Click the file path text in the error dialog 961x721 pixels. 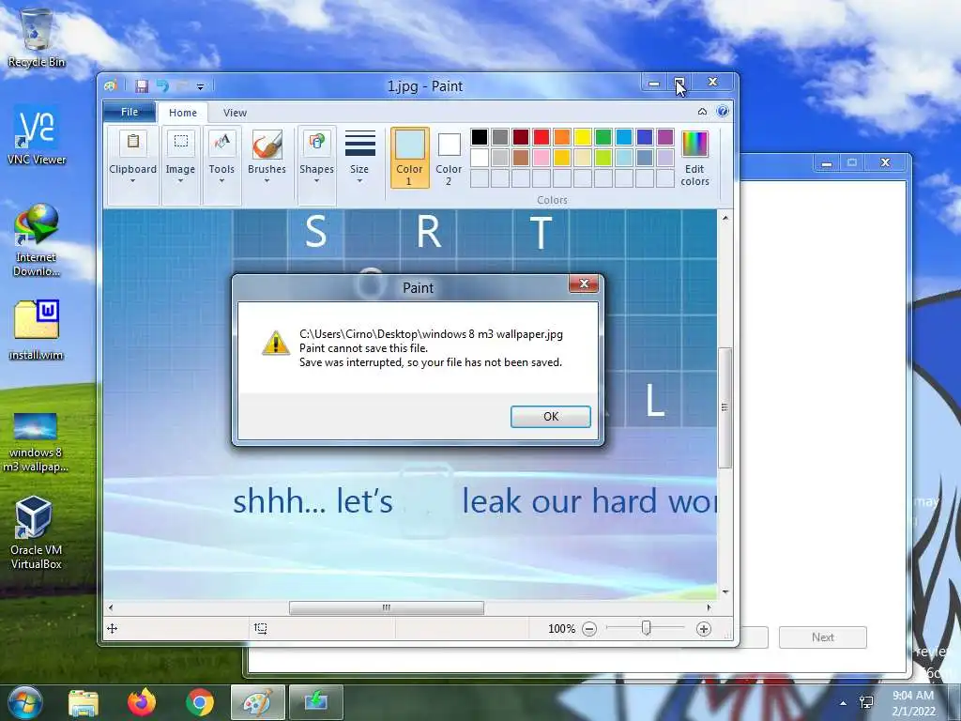431,334
